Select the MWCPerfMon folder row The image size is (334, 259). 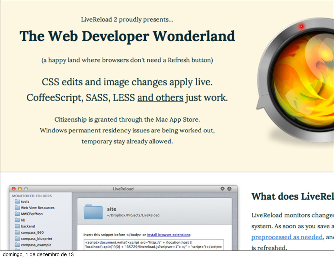[40, 214]
